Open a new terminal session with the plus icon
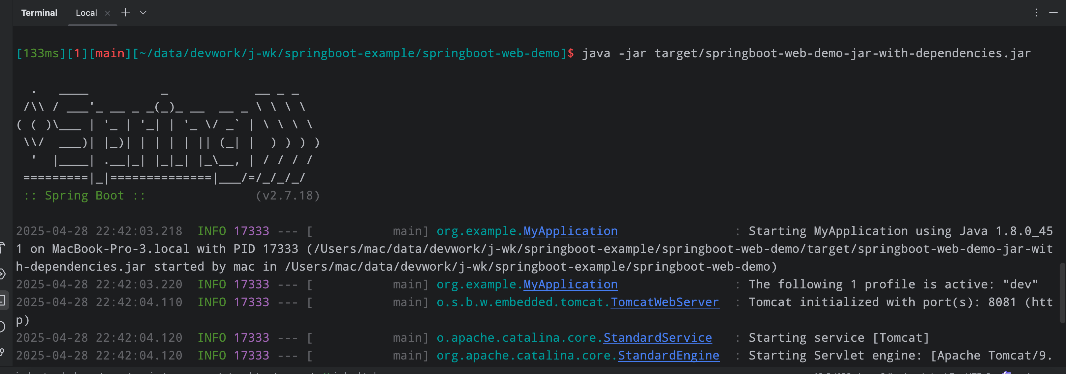Image resolution: width=1066 pixels, height=374 pixels. tap(125, 13)
